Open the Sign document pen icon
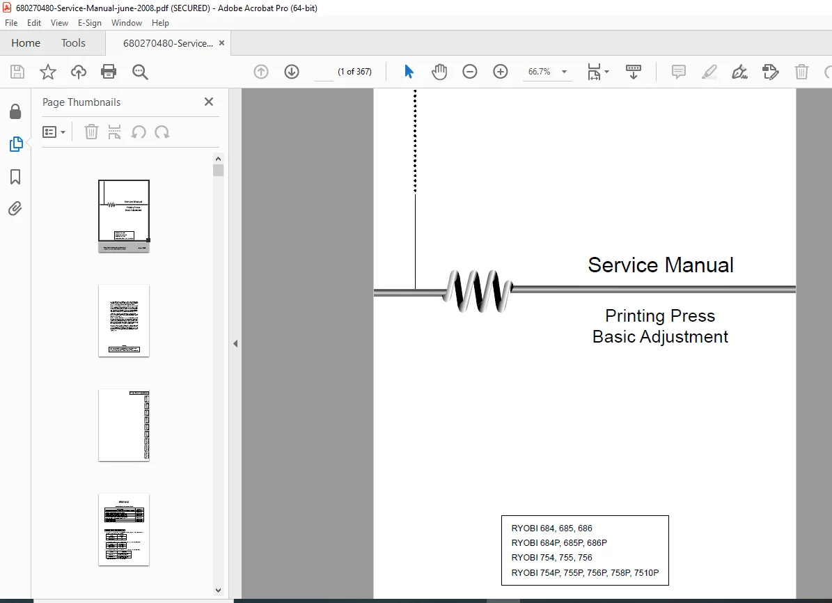Image resolution: width=832 pixels, height=603 pixels. (739, 72)
